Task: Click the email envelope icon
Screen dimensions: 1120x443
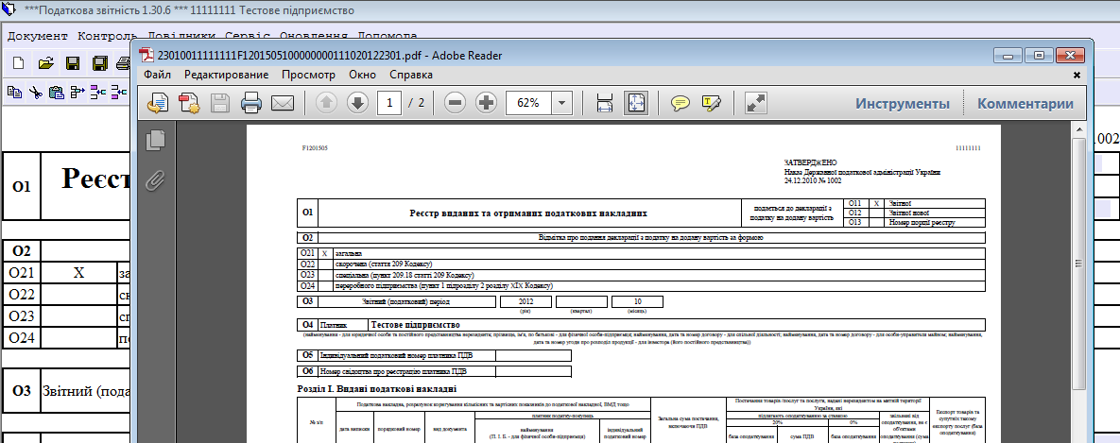Action: click(x=283, y=103)
